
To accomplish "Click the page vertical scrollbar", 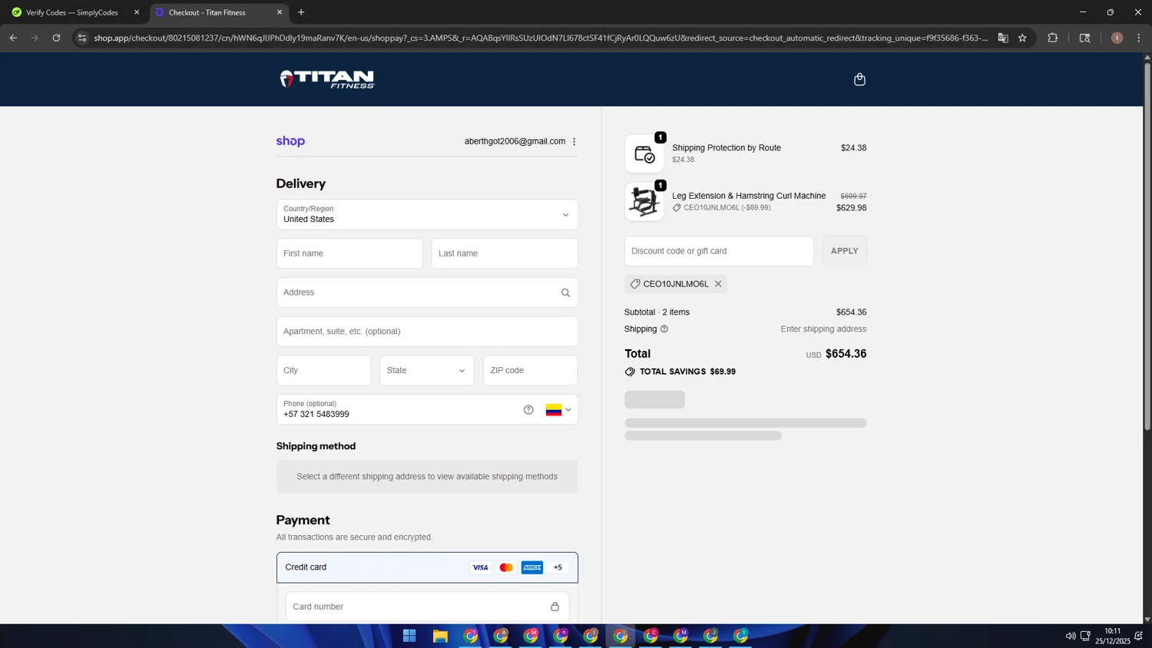I will [x=1147, y=246].
